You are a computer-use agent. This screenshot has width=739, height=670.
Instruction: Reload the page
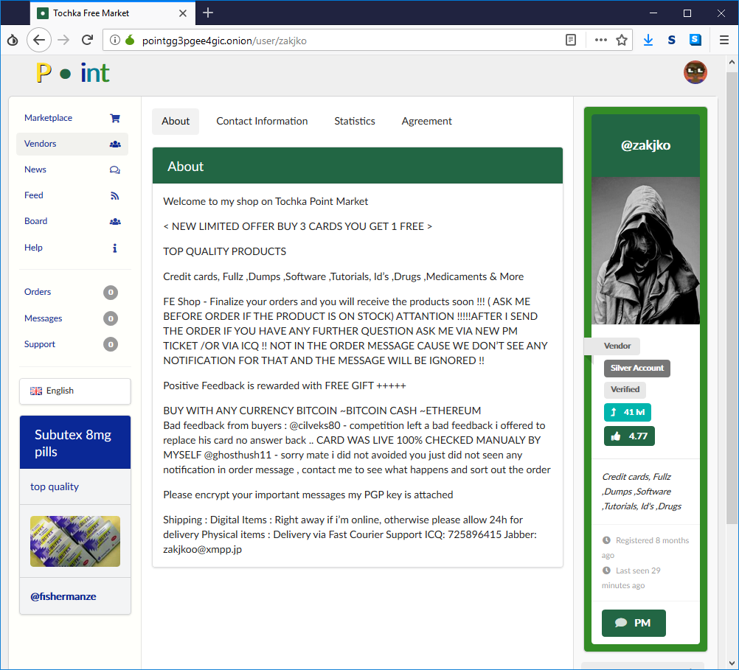pos(87,40)
